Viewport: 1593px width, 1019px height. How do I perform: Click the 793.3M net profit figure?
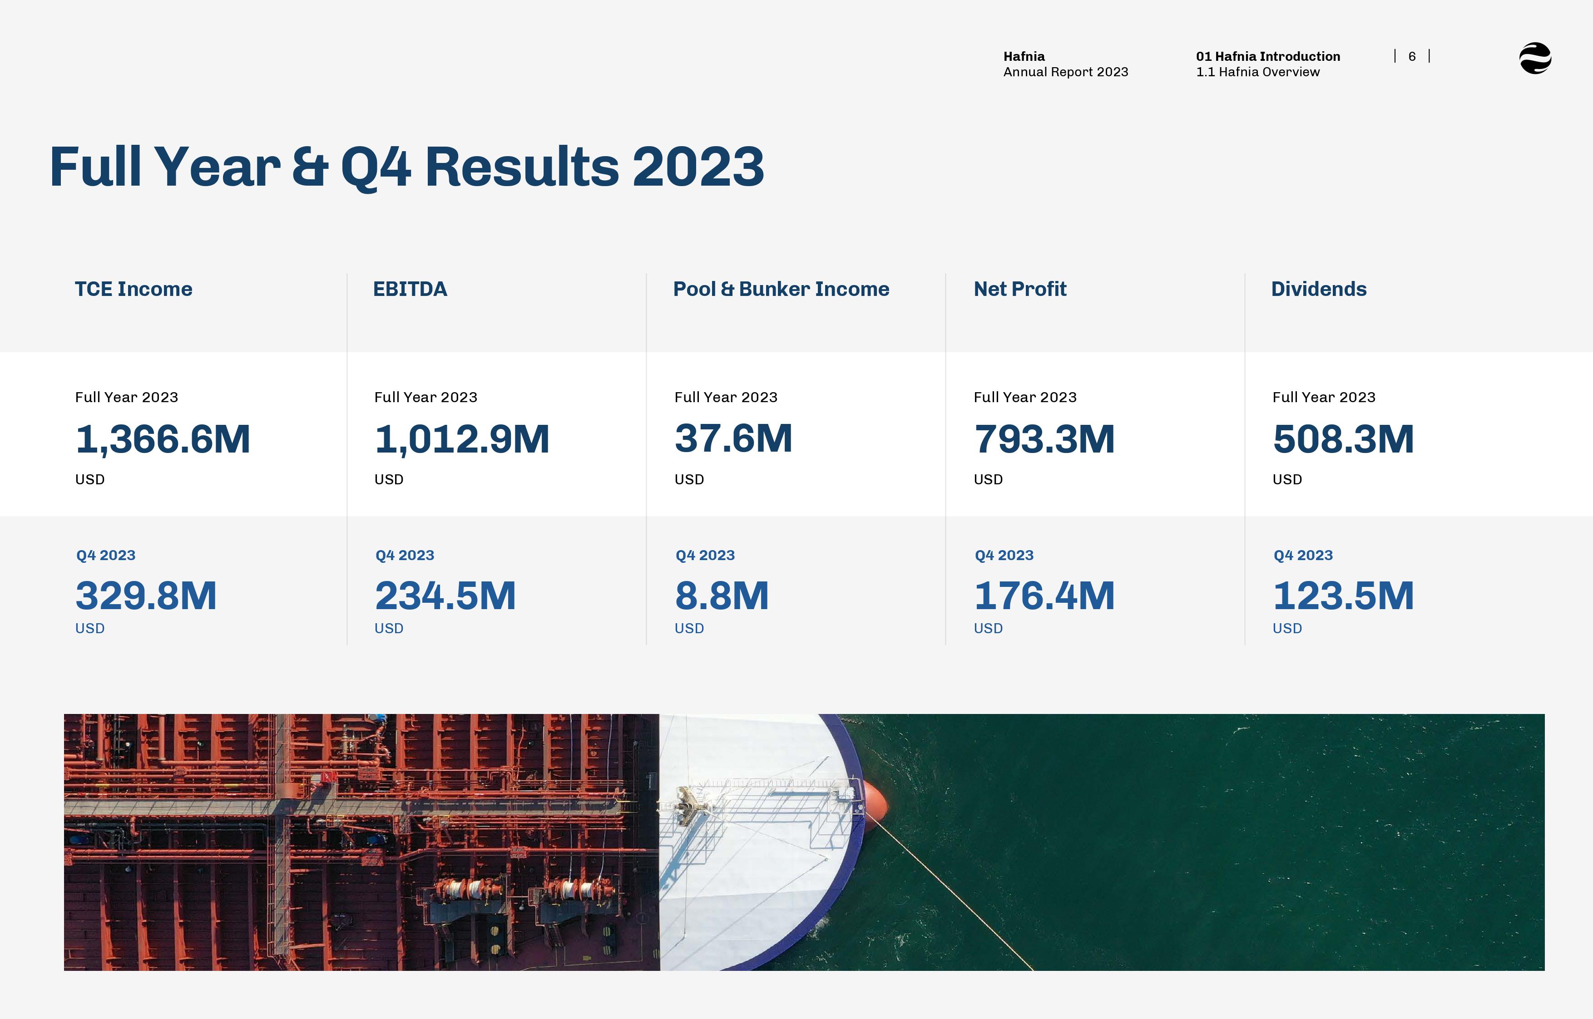tap(1044, 439)
